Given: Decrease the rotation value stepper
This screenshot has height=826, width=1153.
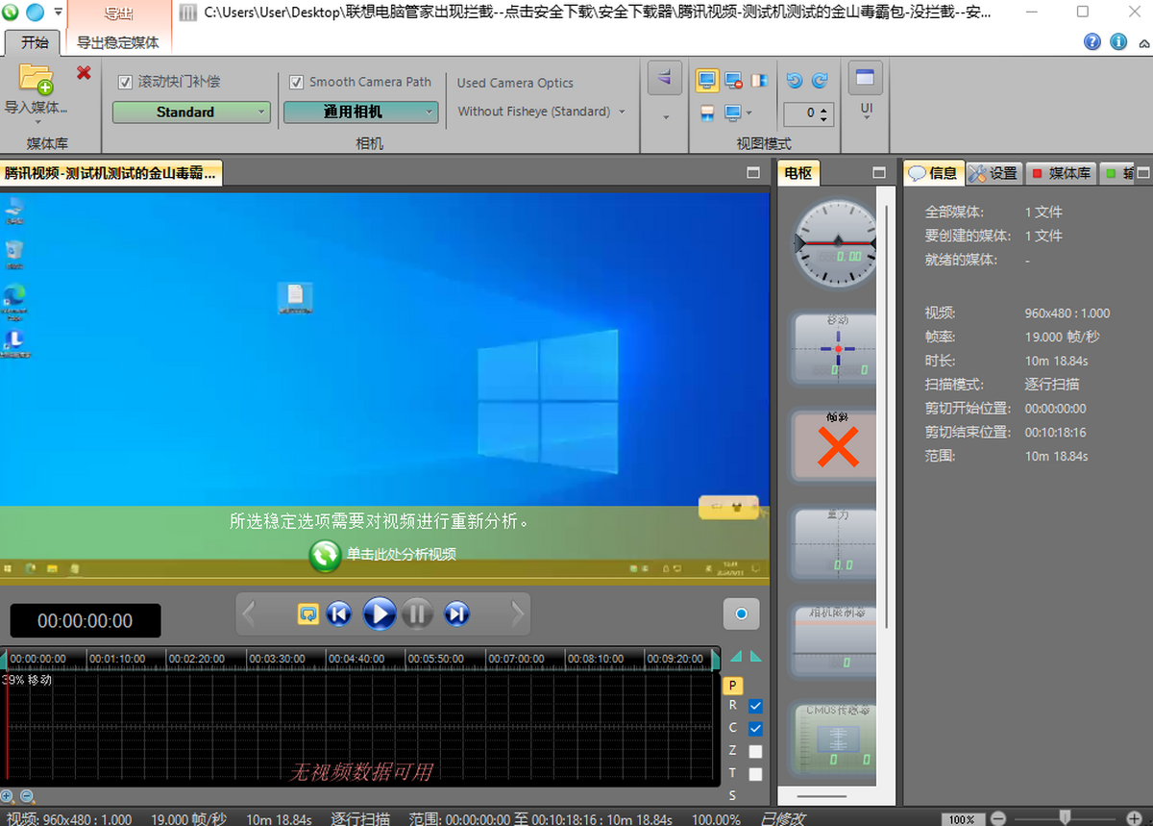Looking at the screenshot, I should (825, 119).
